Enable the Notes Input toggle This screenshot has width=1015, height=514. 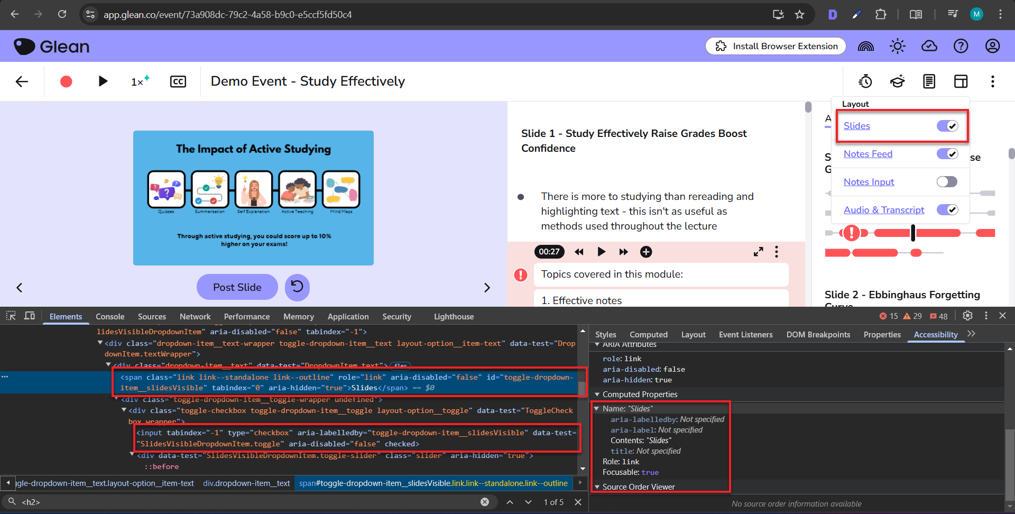click(947, 182)
